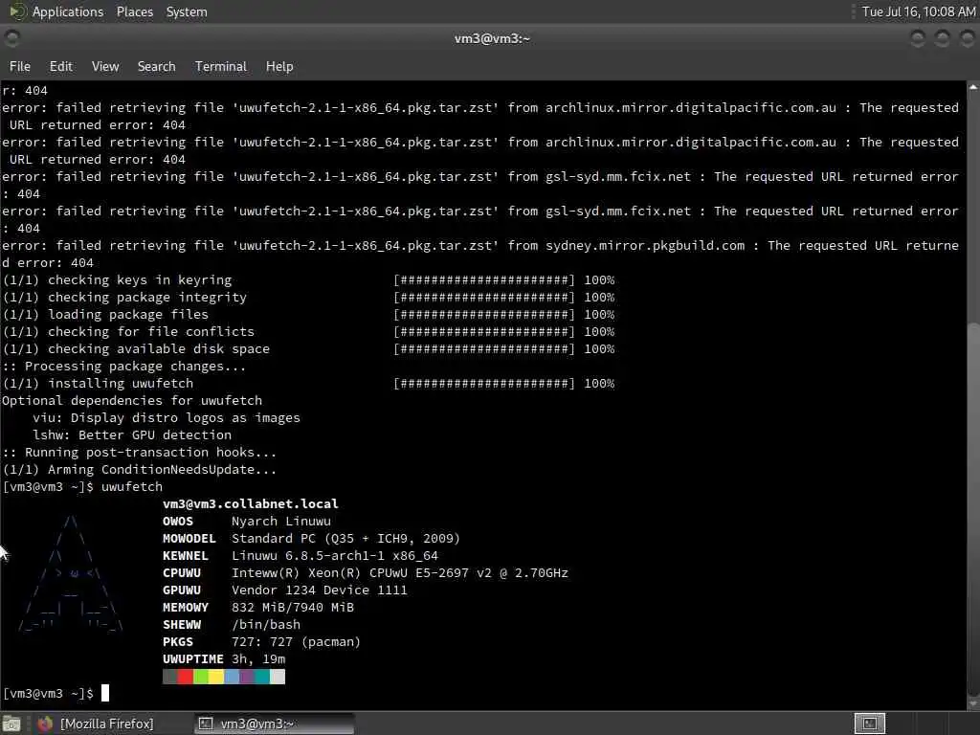Click 'Running post-transaction hooks...' line
This screenshot has height=735, width=980.
tap(140, 453)
